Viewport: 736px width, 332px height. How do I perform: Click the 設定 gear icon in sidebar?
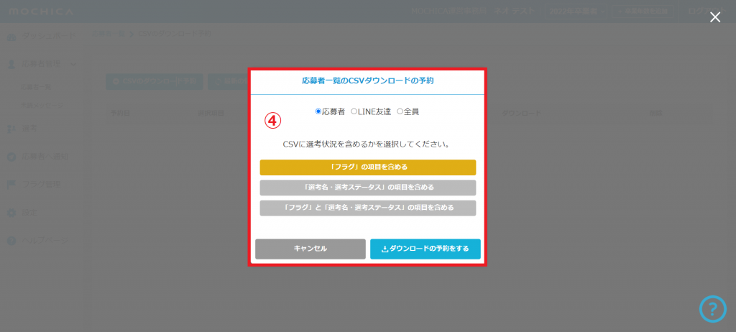[11, 213]
